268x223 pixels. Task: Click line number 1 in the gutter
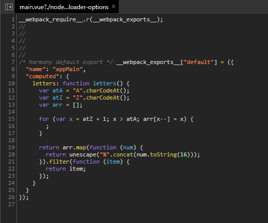pos(13,19)
